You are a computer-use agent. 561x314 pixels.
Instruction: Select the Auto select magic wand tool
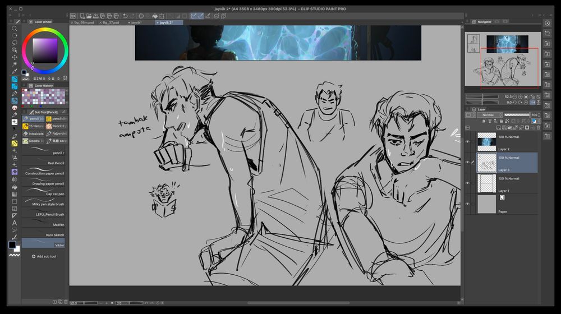pos(15,64)
